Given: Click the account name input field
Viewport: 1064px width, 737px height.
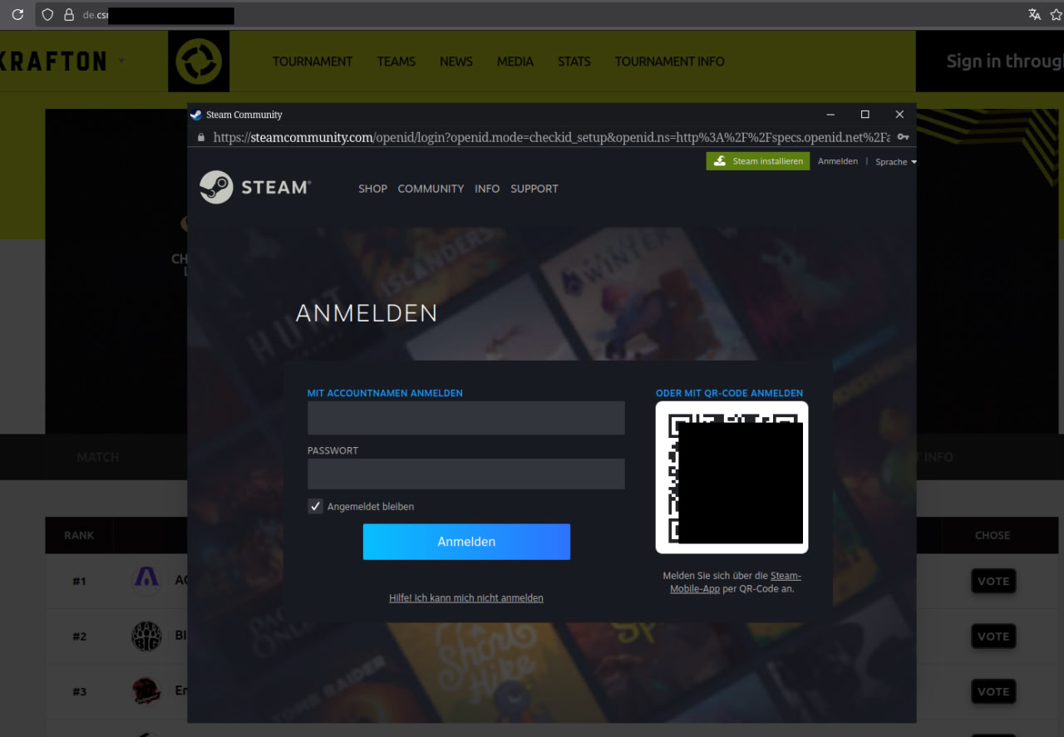Looking at the screenshot, I should click(465, 418).
